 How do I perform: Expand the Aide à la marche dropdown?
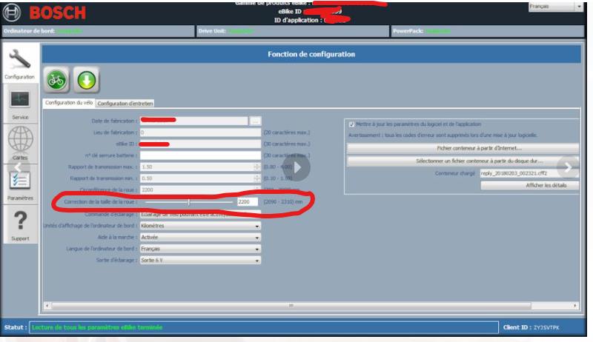200,238
